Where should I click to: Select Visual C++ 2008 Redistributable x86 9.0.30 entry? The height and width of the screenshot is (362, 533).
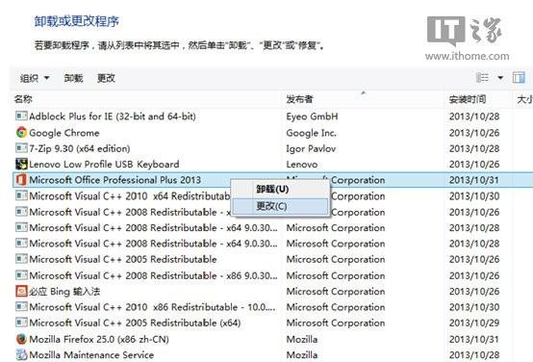[x=153, y=275]
